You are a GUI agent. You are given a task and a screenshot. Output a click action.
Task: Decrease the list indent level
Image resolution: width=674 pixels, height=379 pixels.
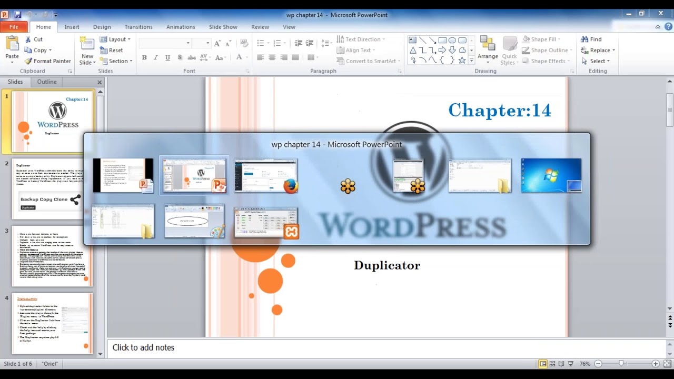tap(299, 43)
